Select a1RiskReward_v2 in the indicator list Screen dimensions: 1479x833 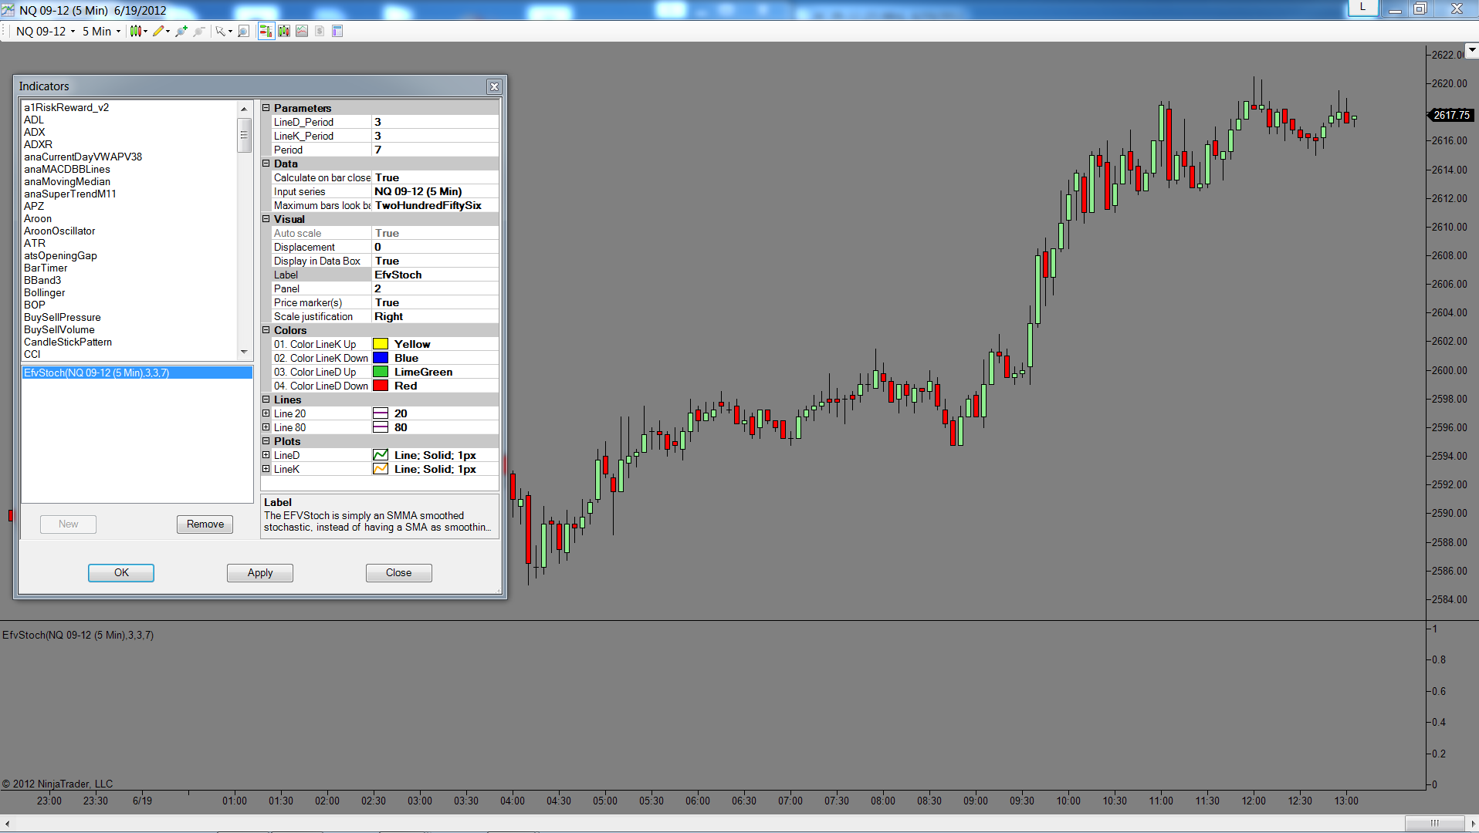pyautogui.click(x=66, y=107)
